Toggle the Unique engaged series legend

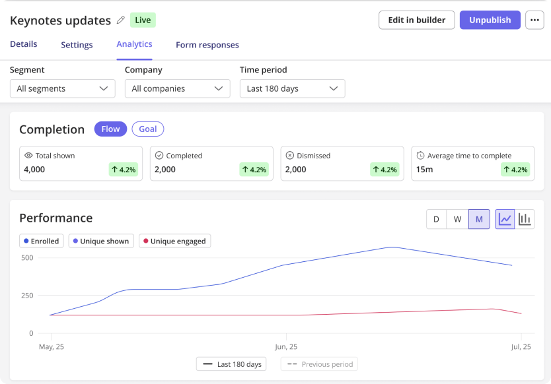click(x=174, y=241)
